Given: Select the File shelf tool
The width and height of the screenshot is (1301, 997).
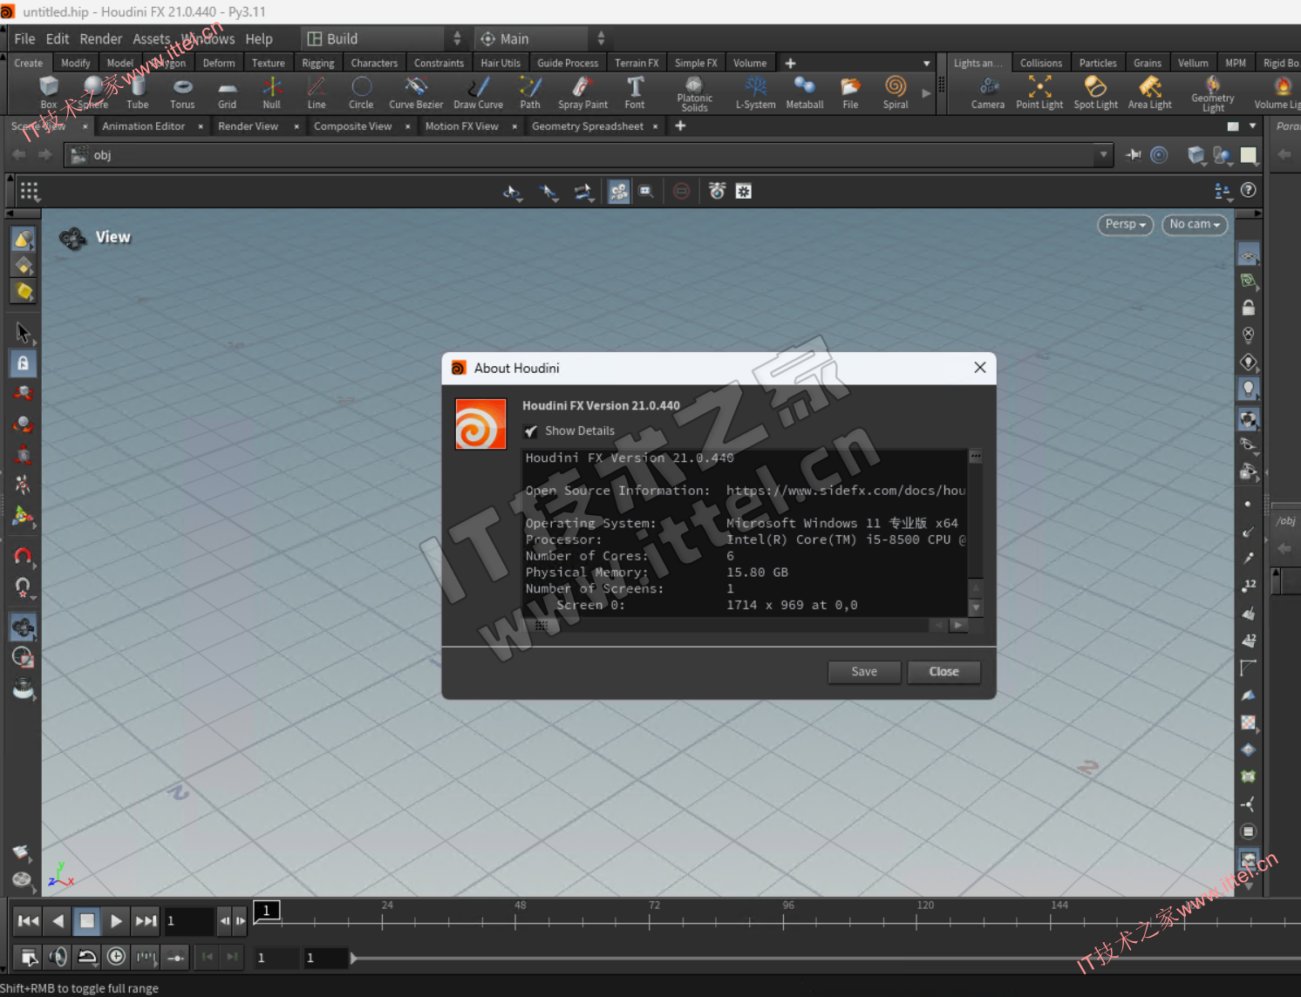Looking at the screenshot, I should pyautogui.click(x=850, y=92).
